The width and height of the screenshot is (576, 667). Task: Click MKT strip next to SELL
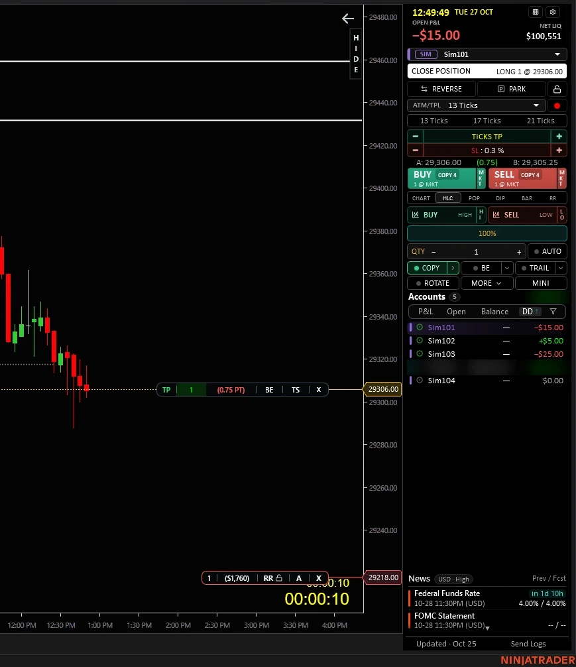(x=561, y=178)
